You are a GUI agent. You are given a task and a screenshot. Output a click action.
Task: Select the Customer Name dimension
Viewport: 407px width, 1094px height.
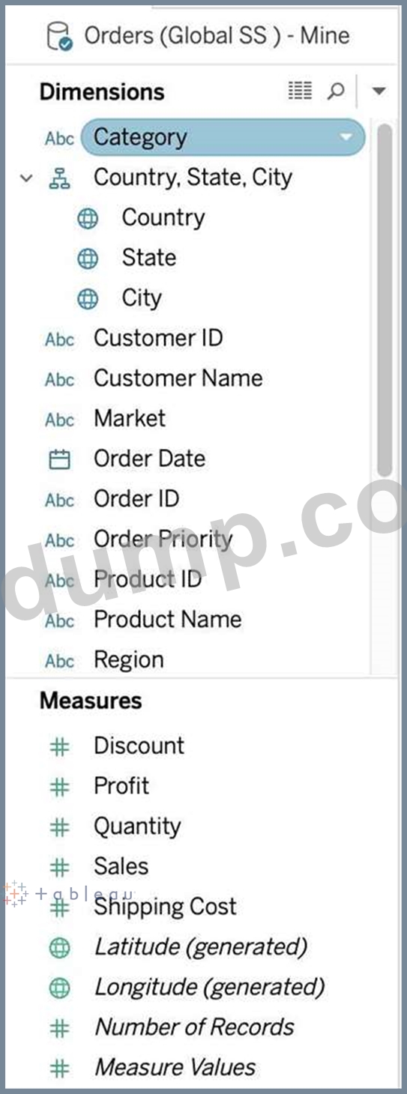[x=178, y=378]
